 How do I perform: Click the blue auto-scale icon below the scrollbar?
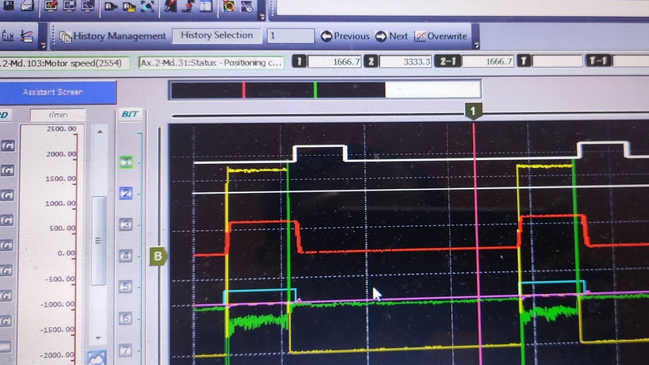[x=96, y=357]
